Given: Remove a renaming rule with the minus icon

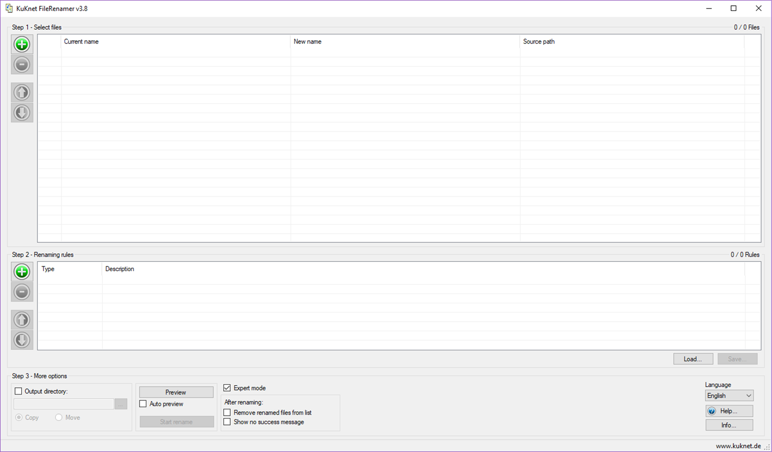Looking at the screenshot, I should tap(22, 292).
